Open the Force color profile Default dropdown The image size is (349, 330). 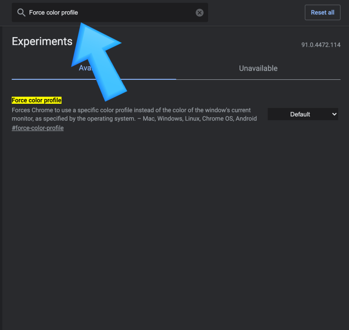(x=303, y=114)
